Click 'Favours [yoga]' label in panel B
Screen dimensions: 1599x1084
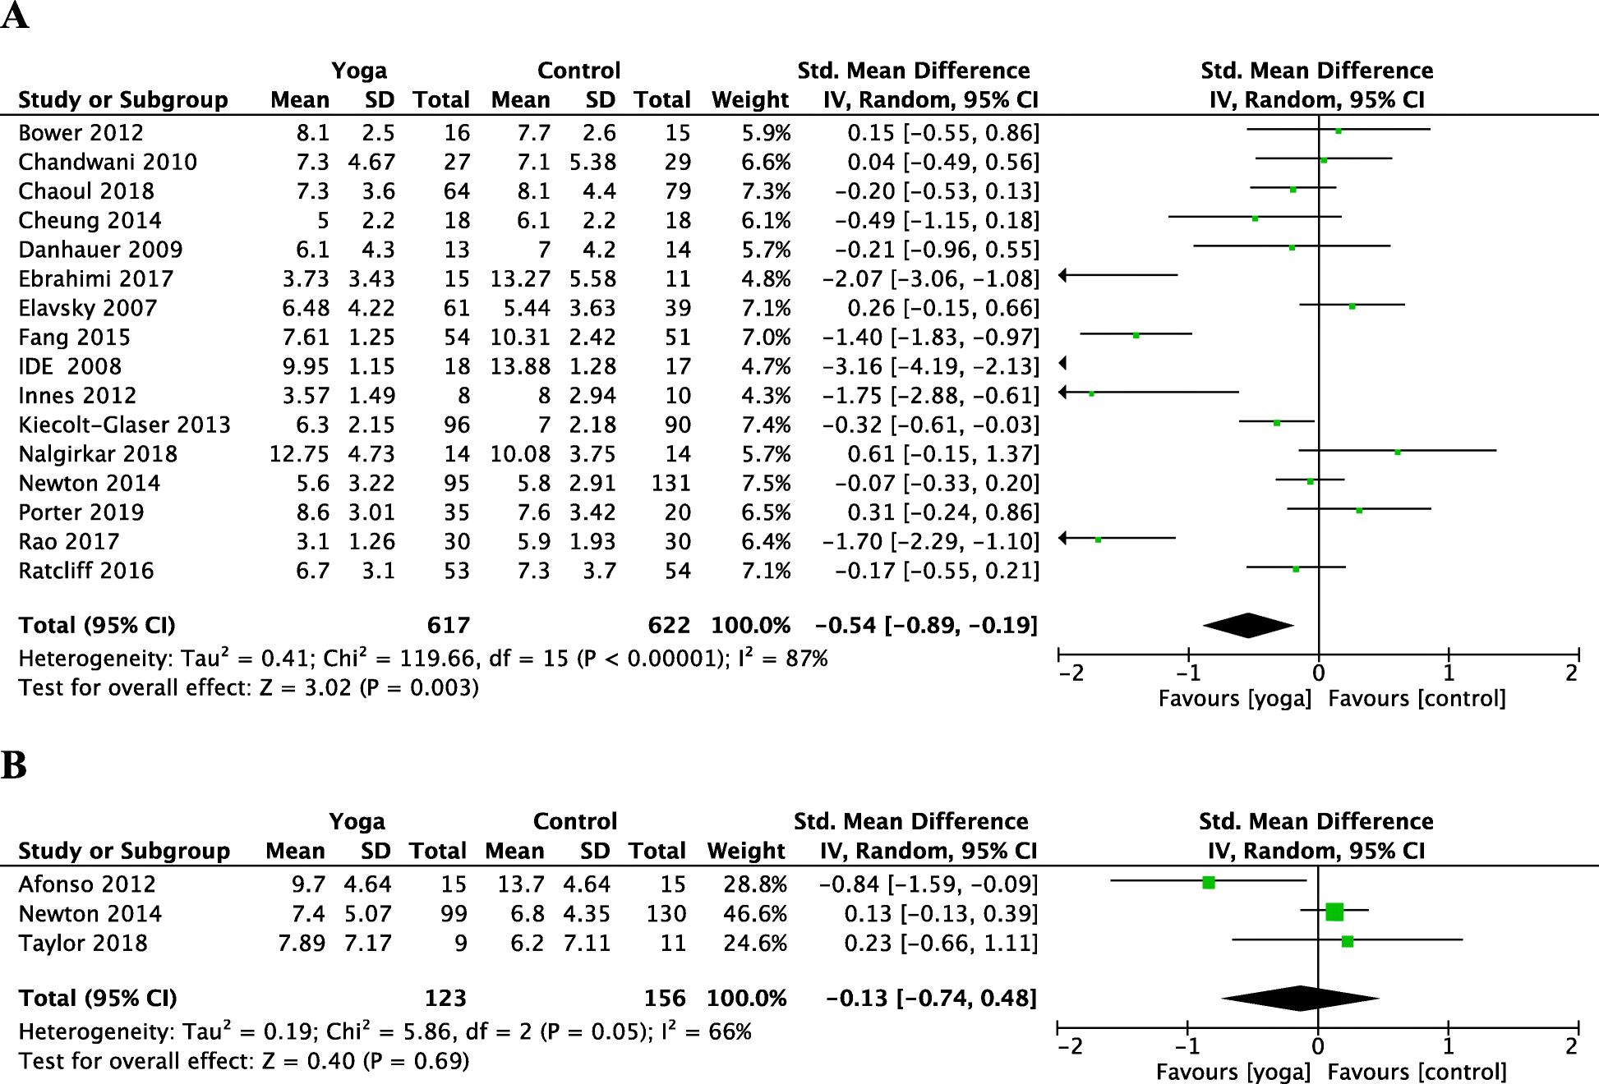[1233, 1072]
